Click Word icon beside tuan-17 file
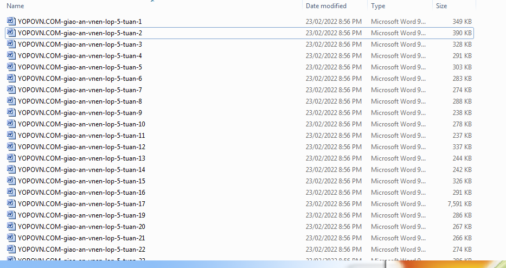This screenshot has height=268, width=506. click(x=11, y=203)
